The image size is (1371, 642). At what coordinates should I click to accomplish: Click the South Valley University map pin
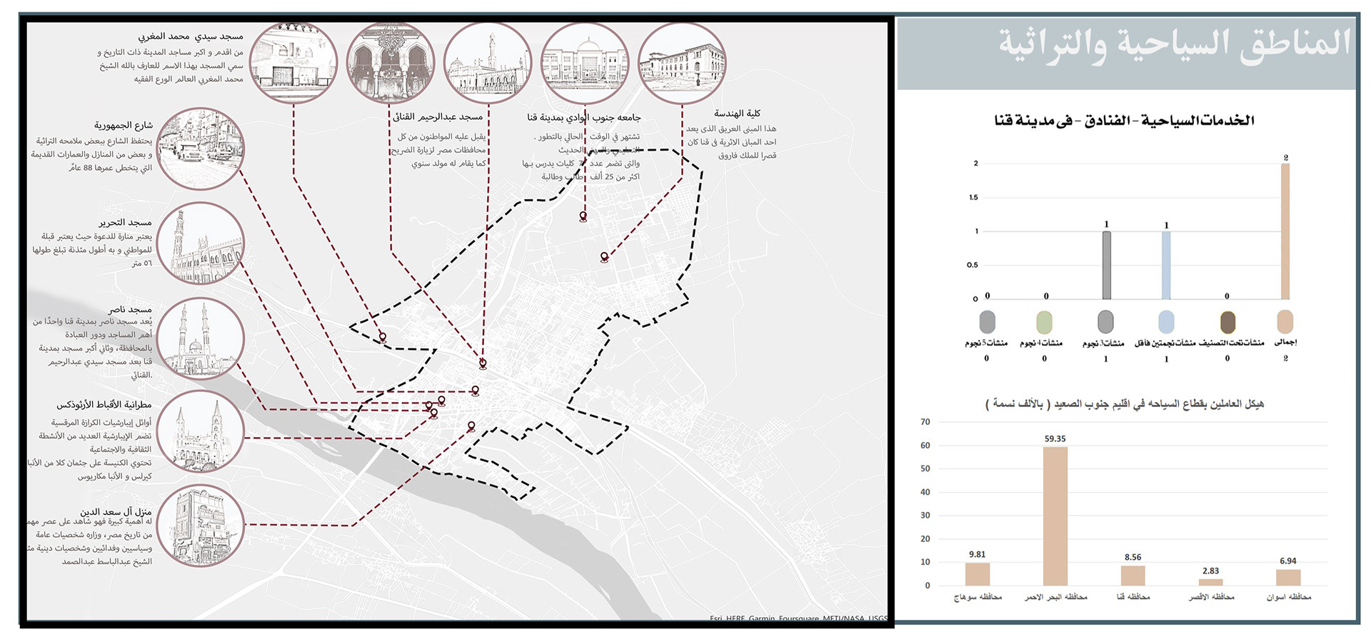pos(583,216)
